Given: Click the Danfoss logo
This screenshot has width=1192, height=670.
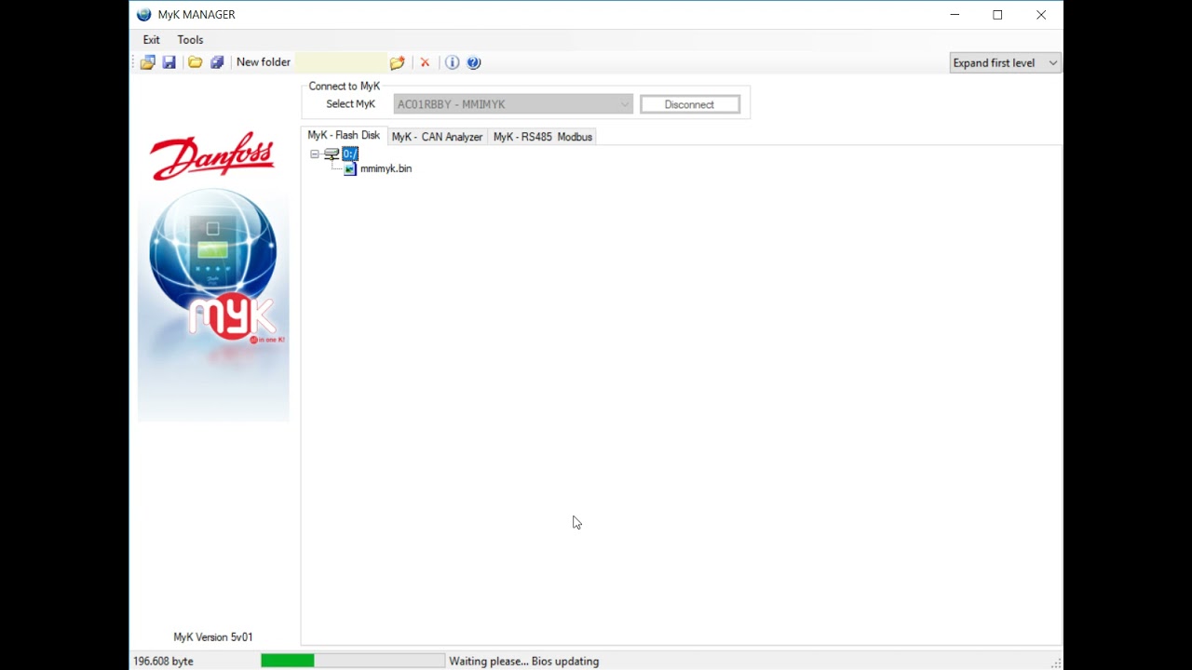Looking at the screenshot, I should (212, 156).
